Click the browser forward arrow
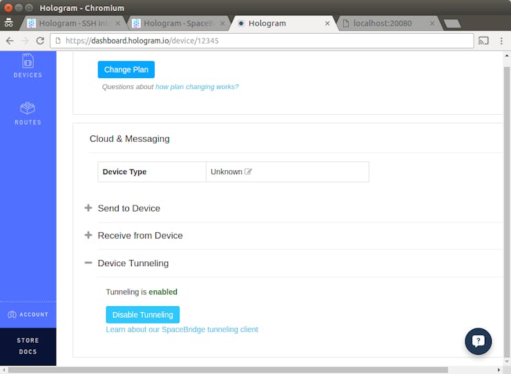The width and height of the screenshot is (511, 374). coord(25,41)
